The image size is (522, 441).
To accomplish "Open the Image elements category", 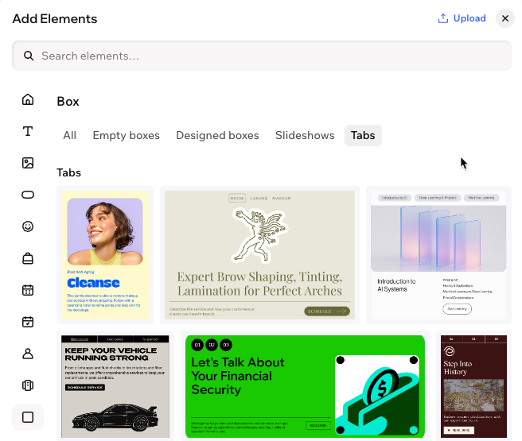I will [x=28, y=163].
